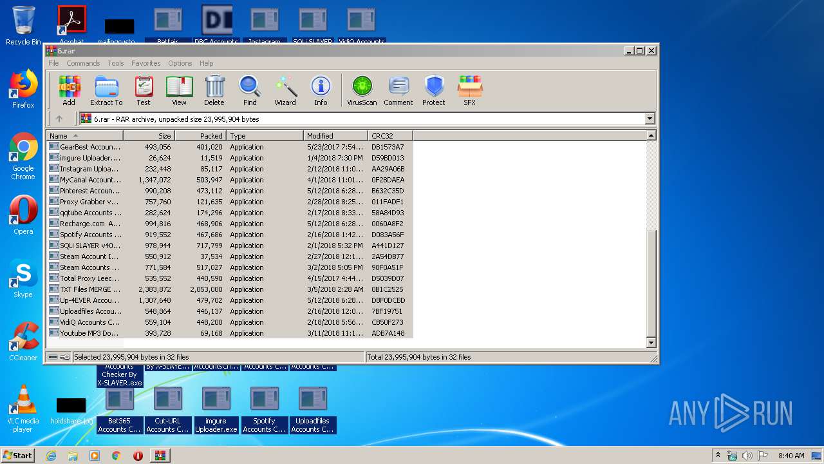
Task: Open the Find magnifier icon
Action: (x=250, y=91)
